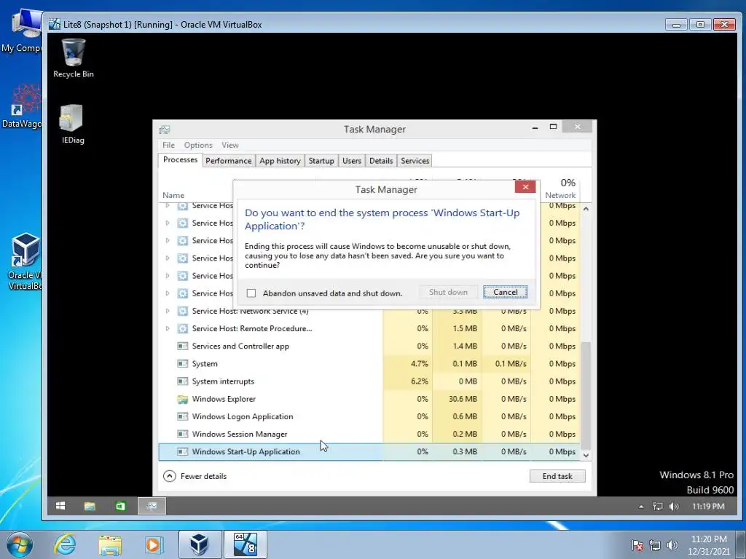Select the Lite8 VM host taskbar button
The height and width of the screenshot is (559, 746).
click(x=246, y=544)
